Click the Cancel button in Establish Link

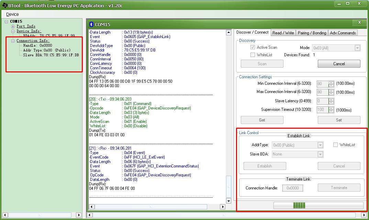[x=339, y=166]
